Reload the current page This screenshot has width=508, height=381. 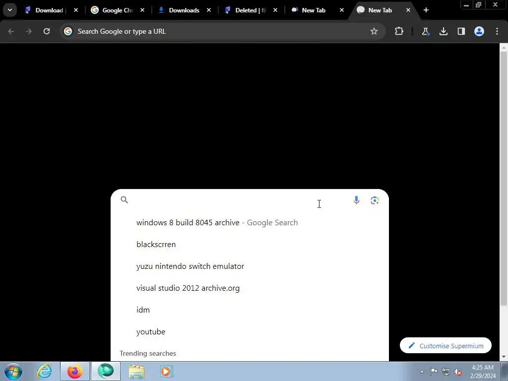click(47, 31)
